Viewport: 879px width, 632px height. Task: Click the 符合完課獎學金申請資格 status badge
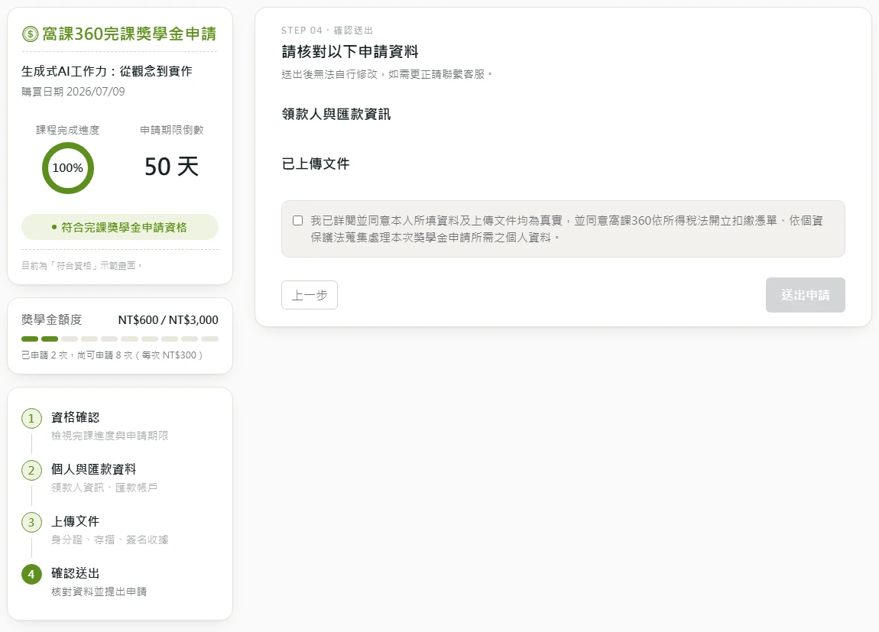pos(120,227)
